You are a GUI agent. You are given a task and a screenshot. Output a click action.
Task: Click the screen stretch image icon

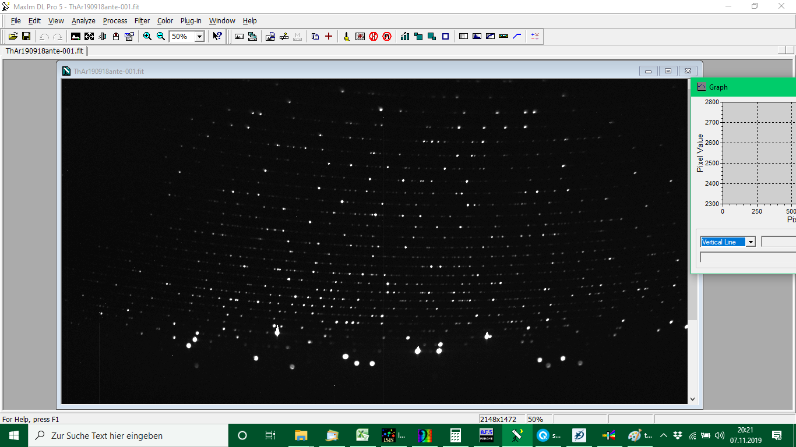click(76, 36)
